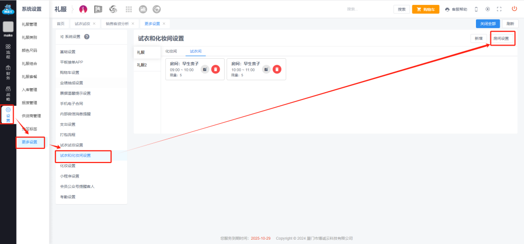Open 礼服组合 in the sidebar menu

(x=30, y=64)
